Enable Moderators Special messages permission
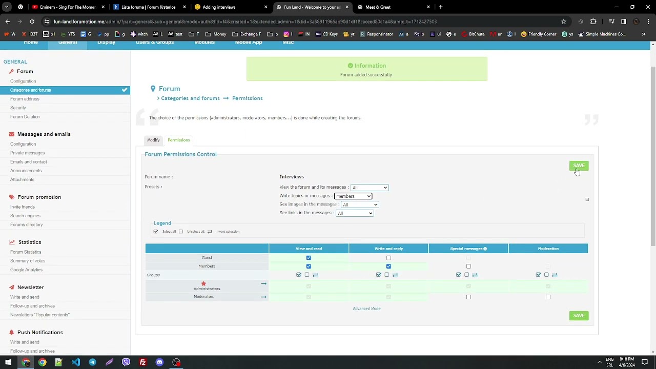 pos(468,297)
